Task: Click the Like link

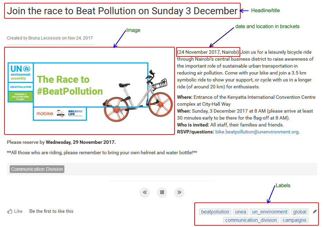Action: pyautogui.click(x=18, y=211)
